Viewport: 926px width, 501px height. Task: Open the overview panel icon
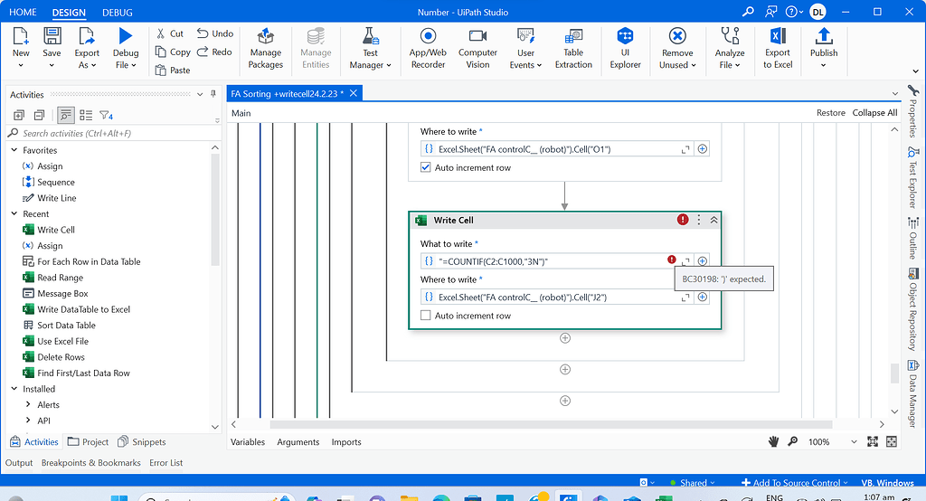tap(892, 441)
